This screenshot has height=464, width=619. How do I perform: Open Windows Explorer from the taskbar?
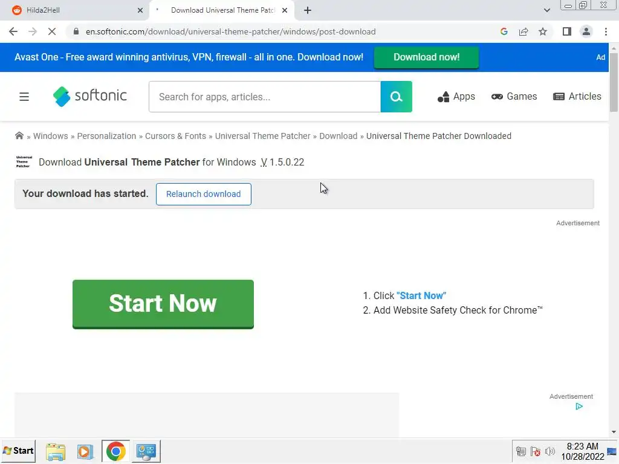tap(55, 451)
